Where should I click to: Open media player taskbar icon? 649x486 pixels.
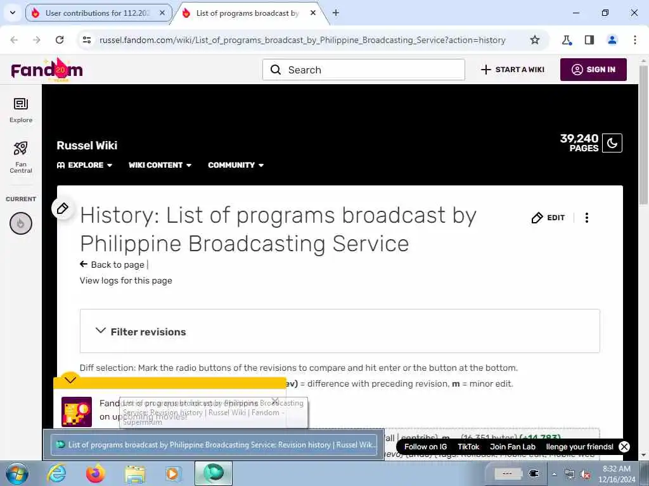point(172,473)
